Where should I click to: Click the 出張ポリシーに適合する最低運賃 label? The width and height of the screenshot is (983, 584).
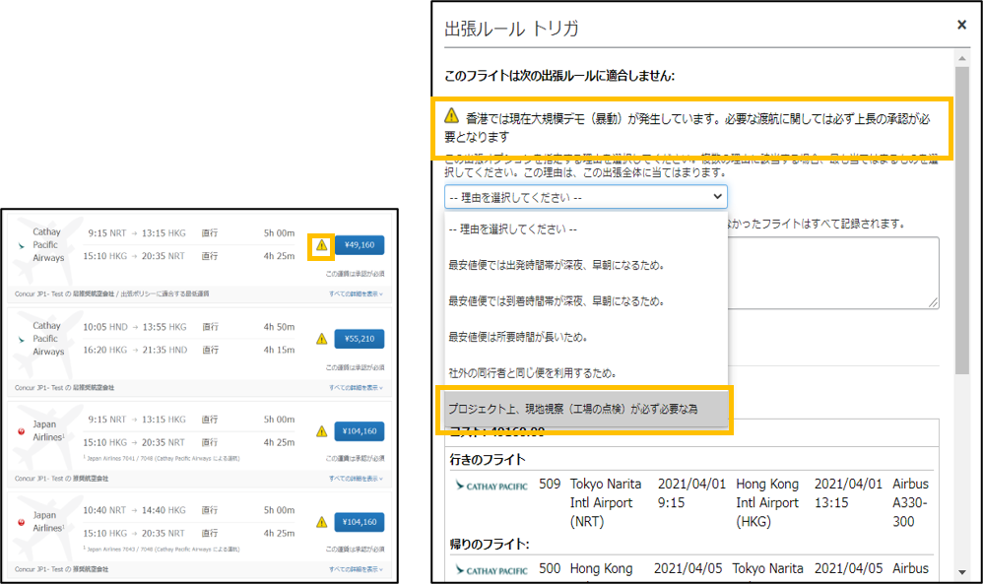coord(164,293)
